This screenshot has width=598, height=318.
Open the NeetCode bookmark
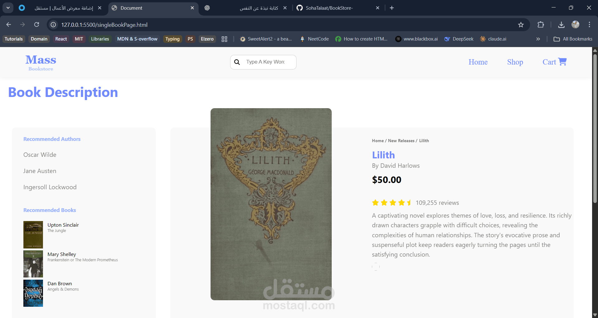[x=314, y=39]
